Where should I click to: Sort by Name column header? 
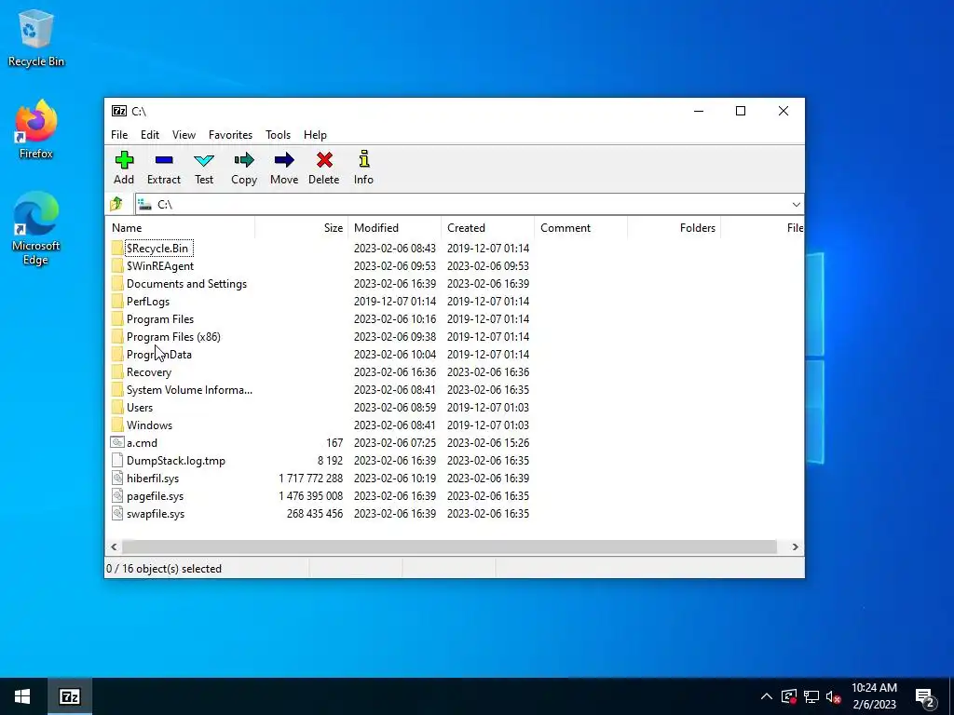pyautogui.click(x=180, y=228)
